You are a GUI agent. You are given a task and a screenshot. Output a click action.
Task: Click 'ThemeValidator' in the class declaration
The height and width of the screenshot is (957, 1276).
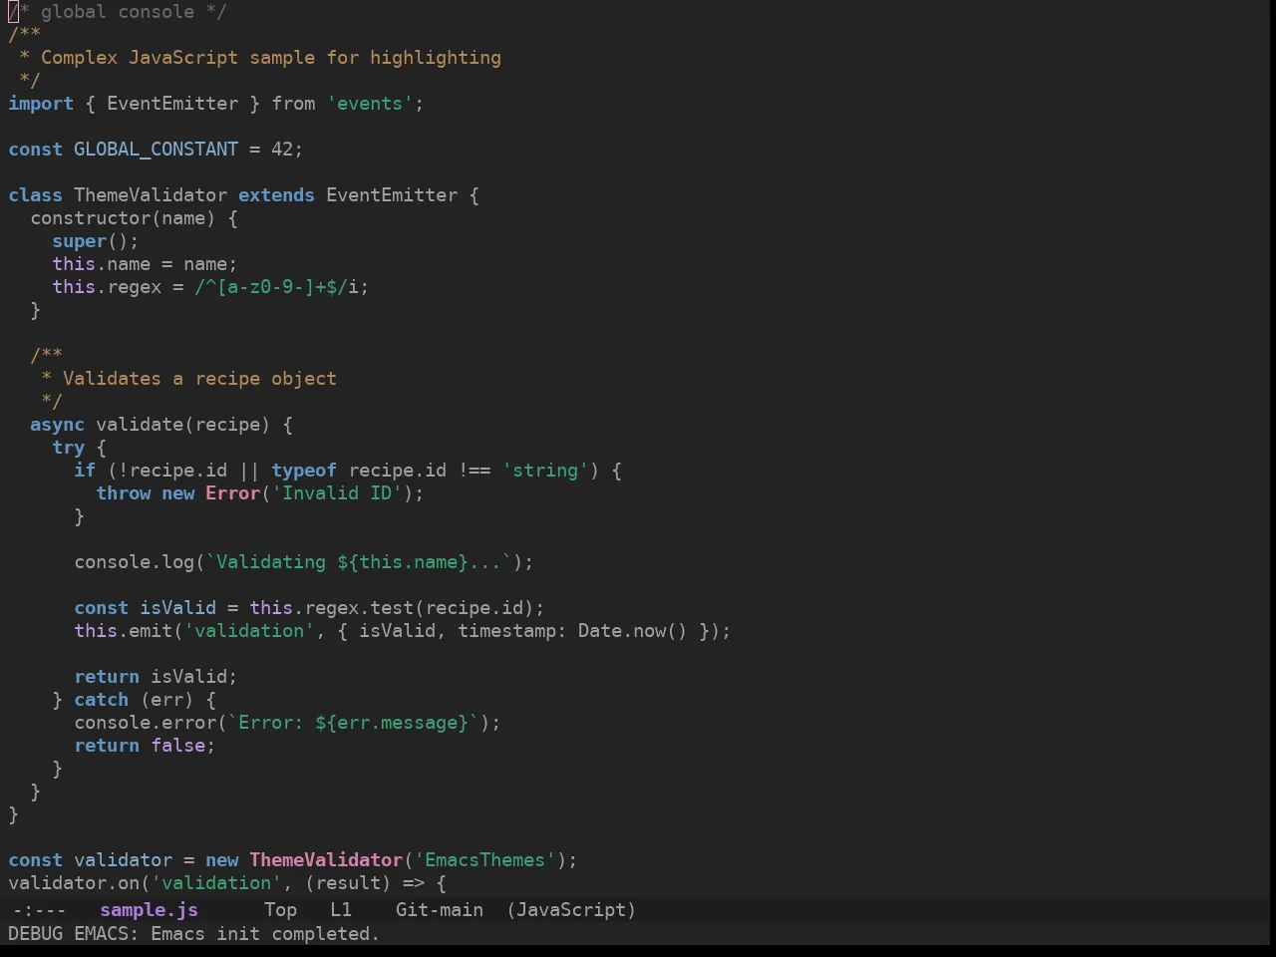[151, 195]
